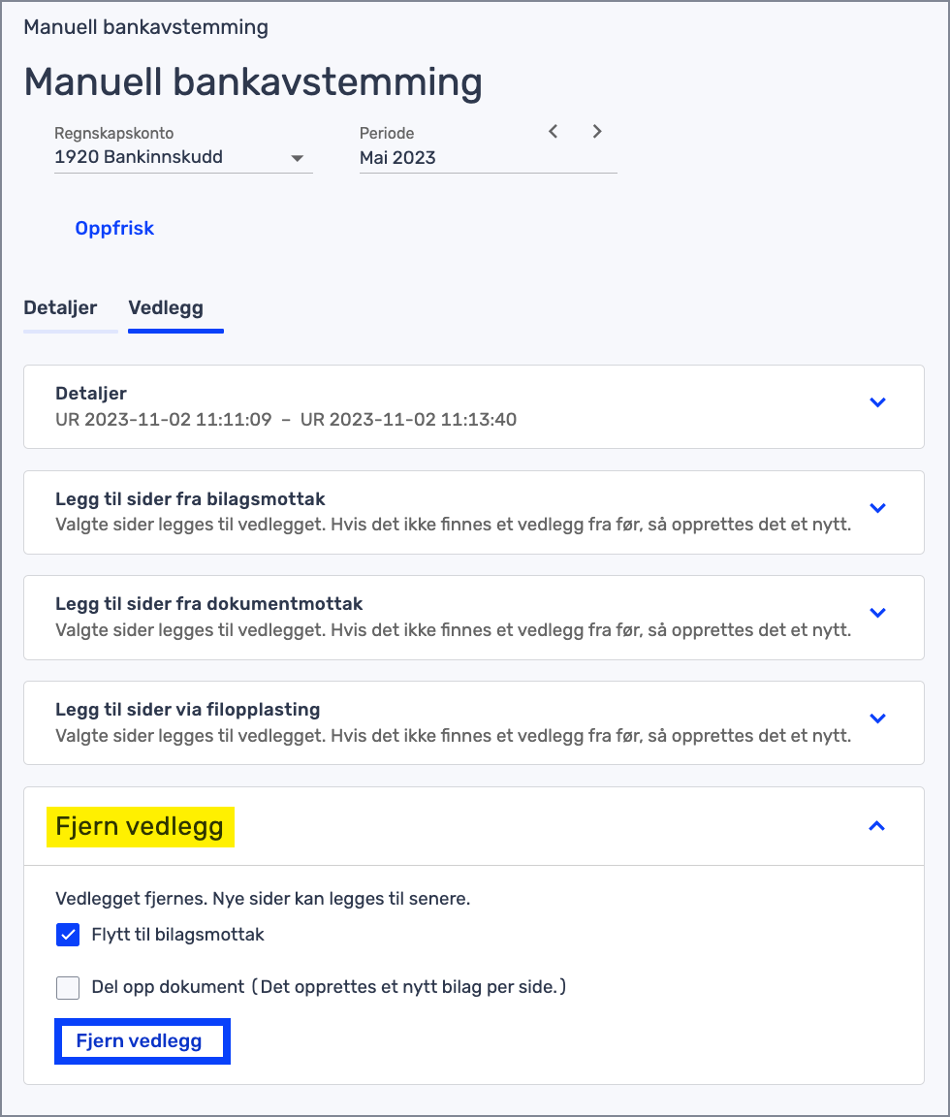The image size is (950, 1117).
Task: Collapse the Fjern vedlegg section chevron
Action: point(876,826)
